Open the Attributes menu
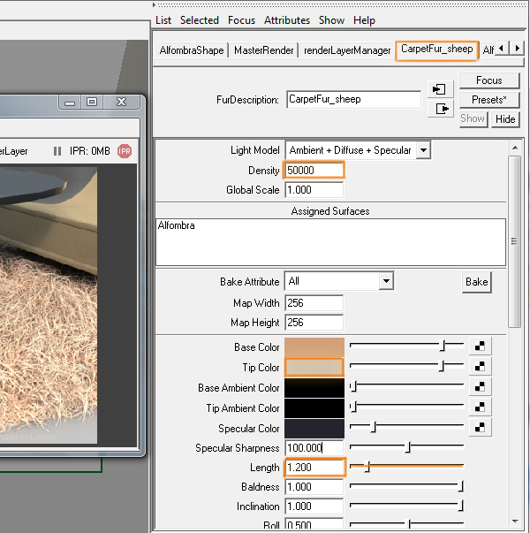Viewport: 530px width, 533px height. [287, 20]
